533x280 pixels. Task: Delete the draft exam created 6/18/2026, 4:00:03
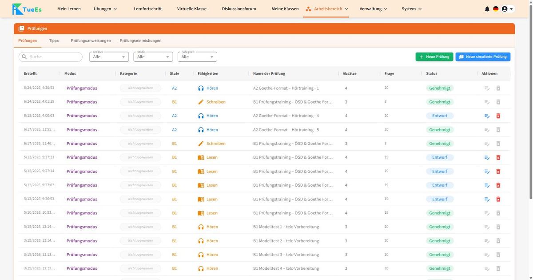click(x=498, y=116)
